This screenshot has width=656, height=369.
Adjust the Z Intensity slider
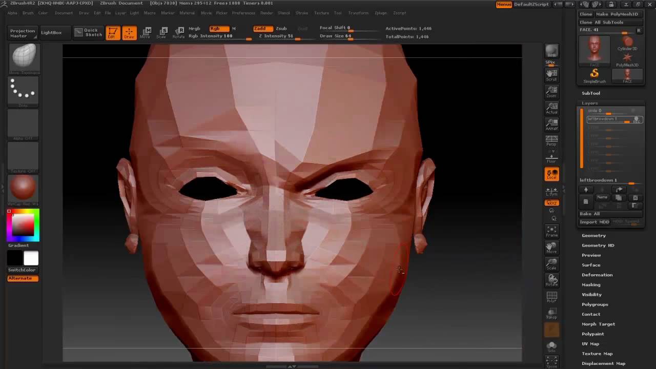pos(279,36)
